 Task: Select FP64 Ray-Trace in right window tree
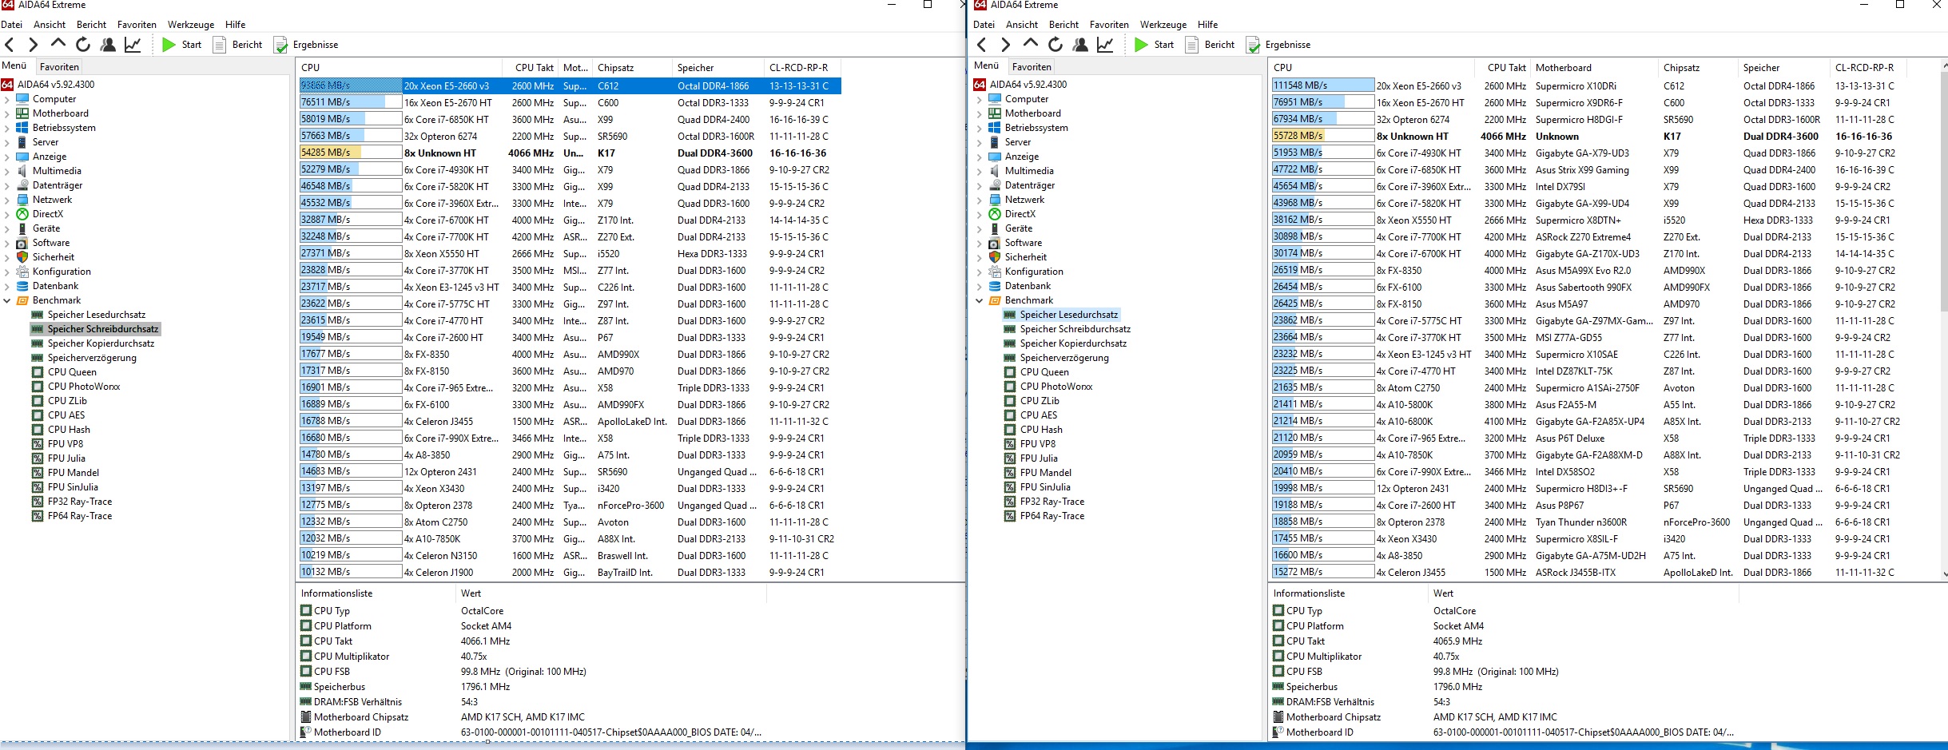tap(1052, 516)
